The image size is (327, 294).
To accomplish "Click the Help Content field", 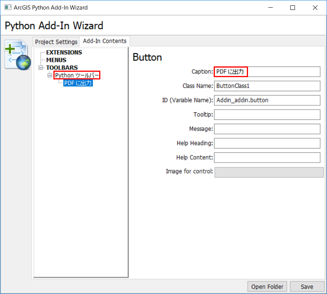I will (x=267, y=158).
